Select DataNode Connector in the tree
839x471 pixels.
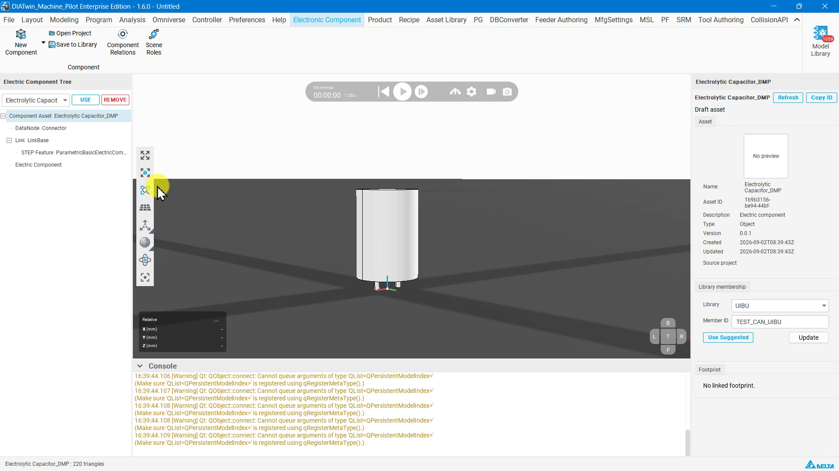click(x=41, y=128)
